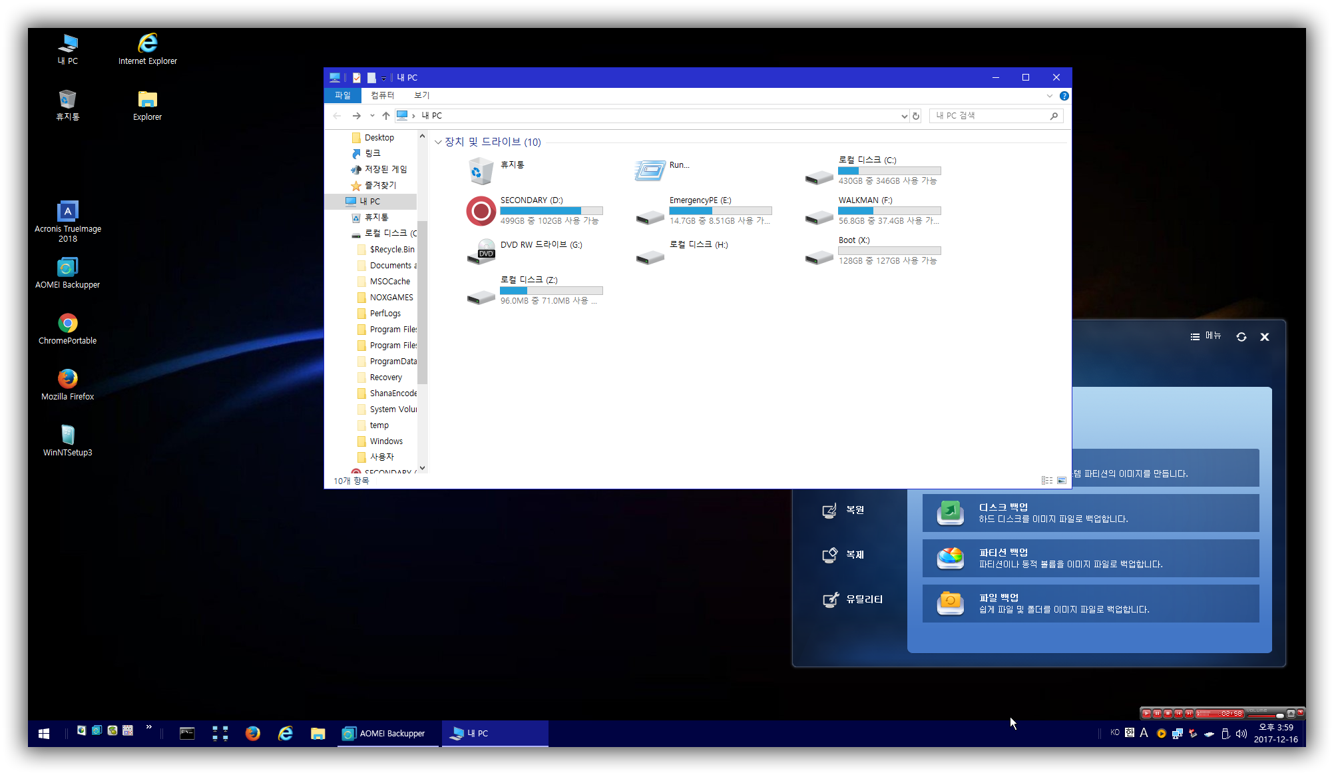This screenshot has width=1334, height=775.
Task: Select the EmergencyPE (E:) drive
Action: click(x=704, y=210)
